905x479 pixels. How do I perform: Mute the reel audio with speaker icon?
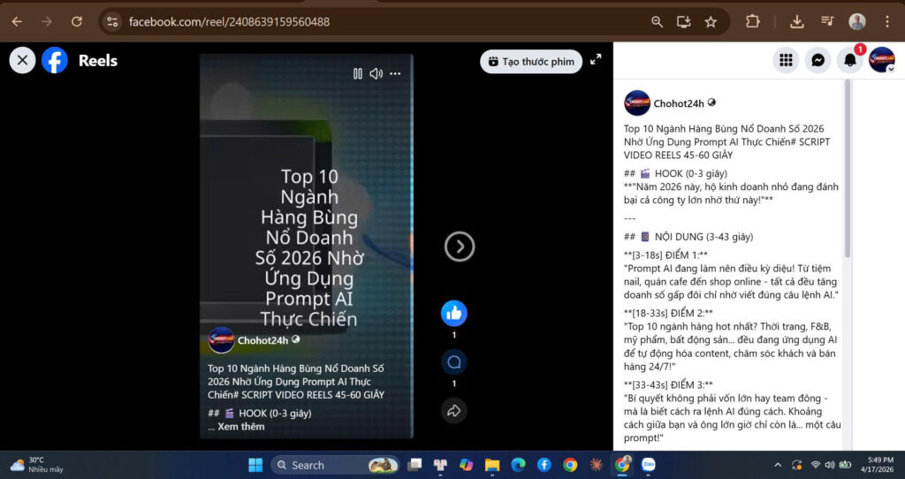(376, 73)
